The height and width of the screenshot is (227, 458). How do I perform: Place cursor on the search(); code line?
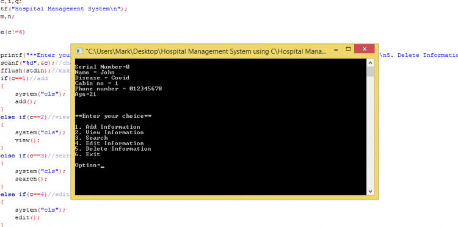(x=31, y=179)
